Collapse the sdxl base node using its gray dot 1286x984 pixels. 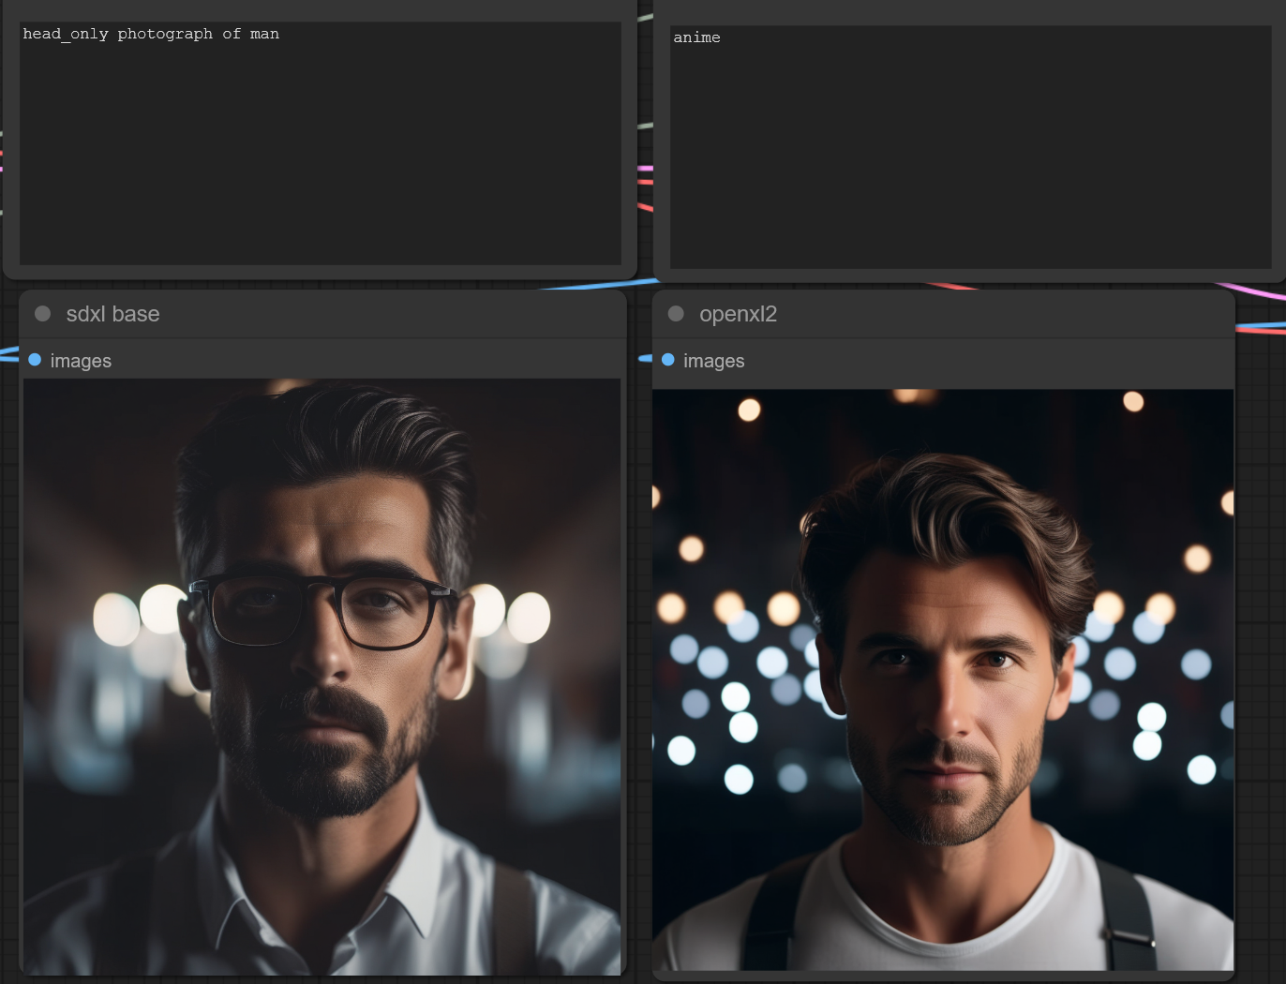click(42, 314)
